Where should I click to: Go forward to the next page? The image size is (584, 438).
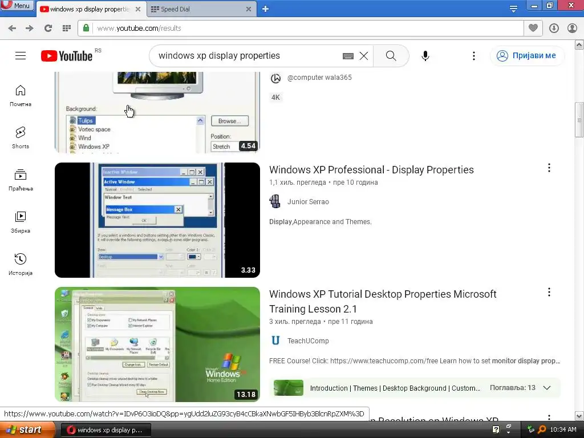[30, 28]
